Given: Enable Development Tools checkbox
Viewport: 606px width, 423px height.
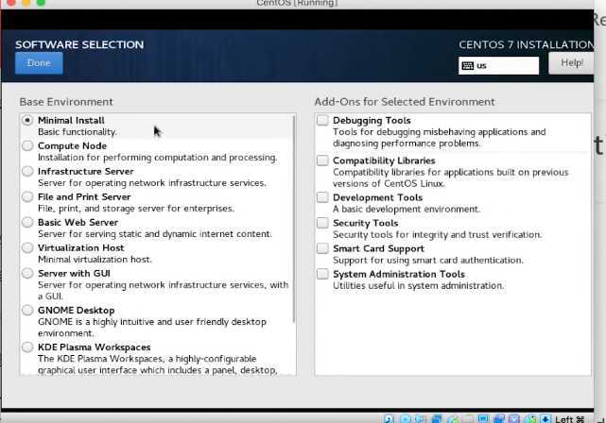Looking at the screenshot, I should click(x=322, y=197).
